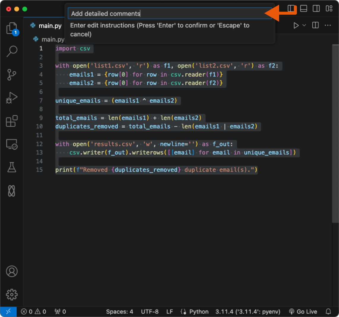
Task: Click 'emails1' at start of line 4
Action: (82, 75)
